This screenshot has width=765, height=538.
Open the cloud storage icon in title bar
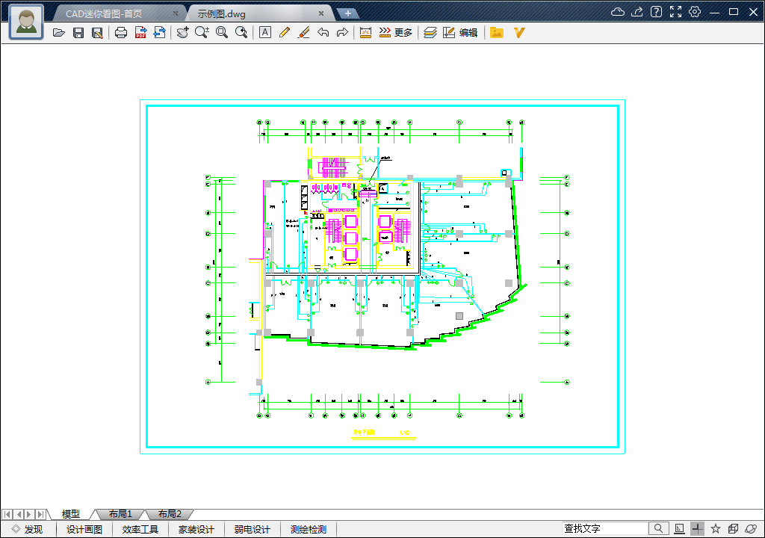coord(617,12)
